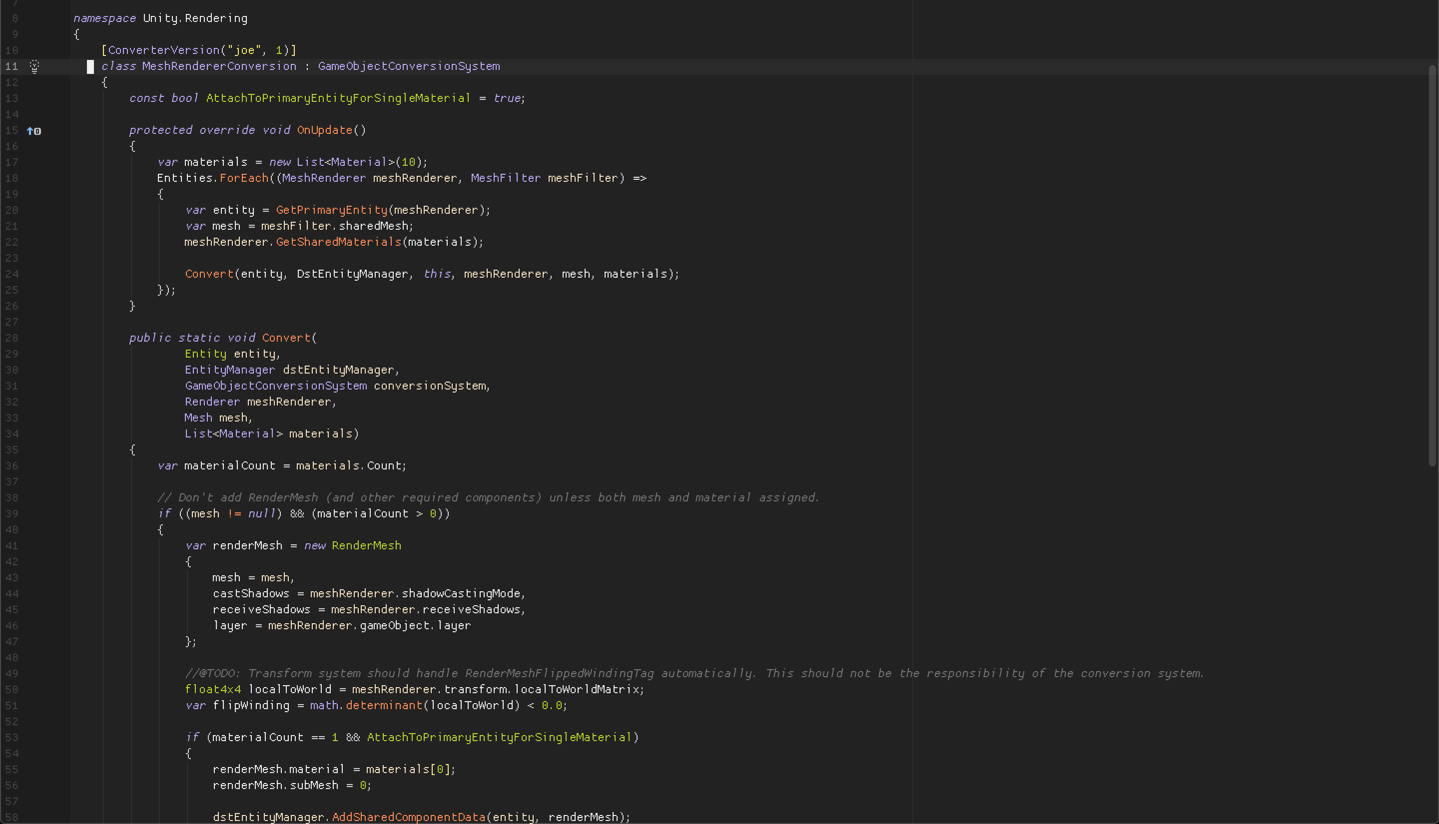1439x824 pixels.
Task: Click the override gutter marker on line 15
Action: [x=34, y=131]
